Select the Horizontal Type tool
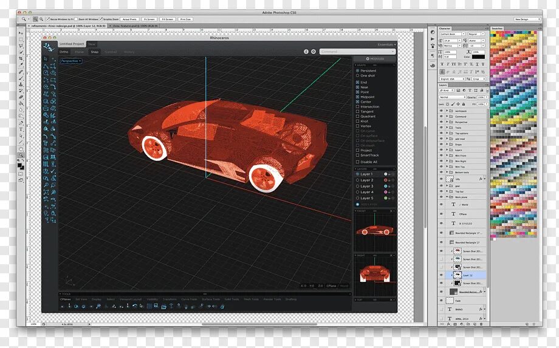Viewport: 559px width, 348px height. (21, 129)
